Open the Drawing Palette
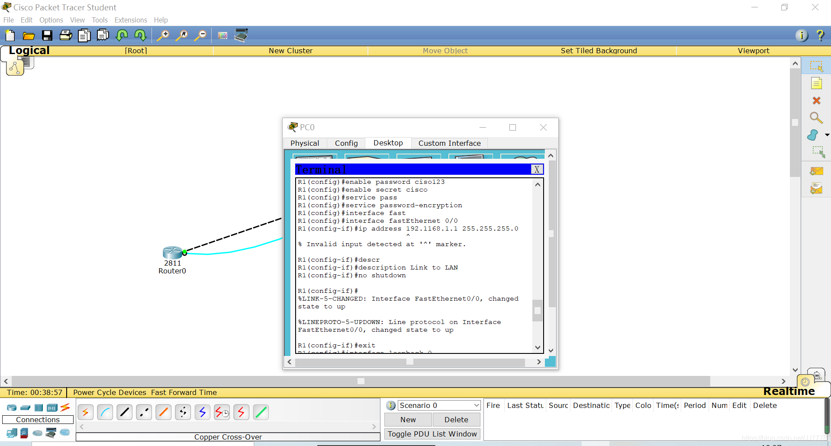831x446 pixels. [222, 35]
